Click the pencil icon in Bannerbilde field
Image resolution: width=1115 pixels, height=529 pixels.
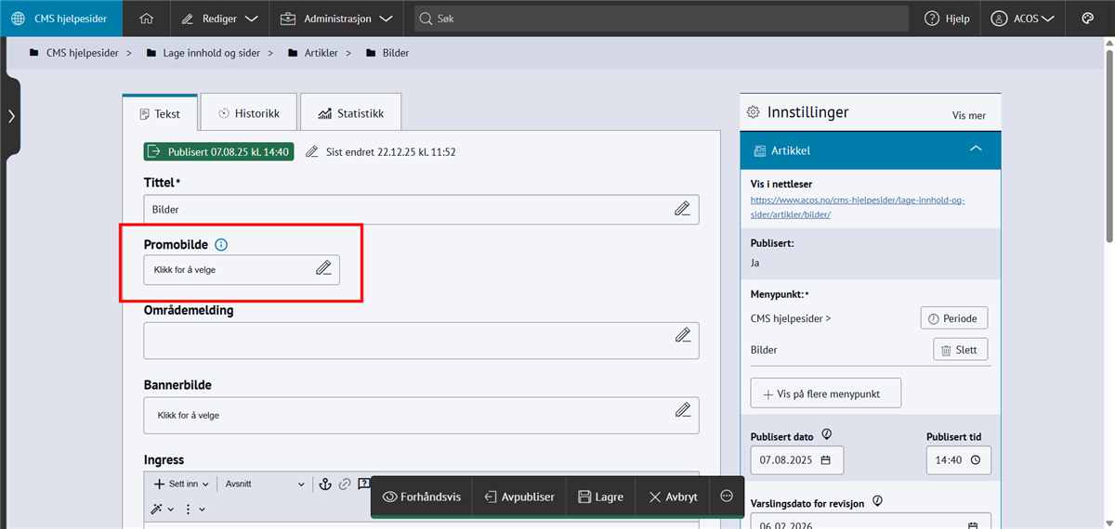pyautogui.click(x=682, y=410)
